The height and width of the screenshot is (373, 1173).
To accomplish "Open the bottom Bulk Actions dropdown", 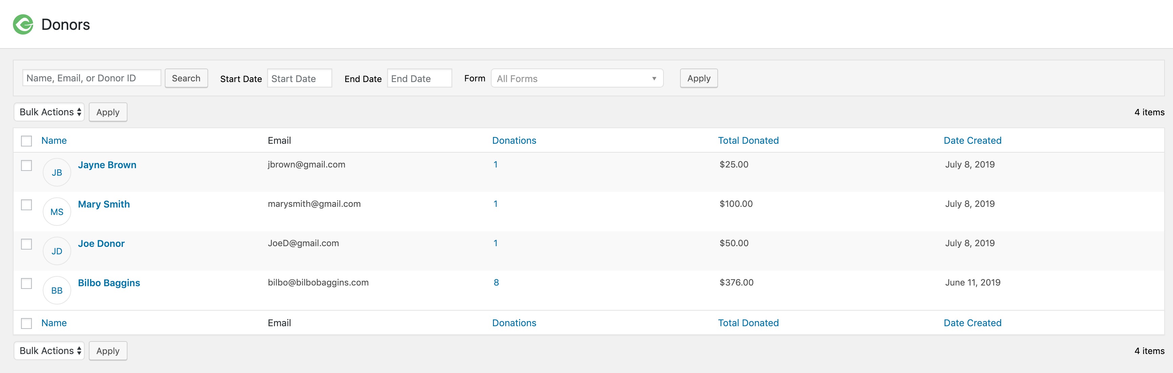I will tap(49, 351).
